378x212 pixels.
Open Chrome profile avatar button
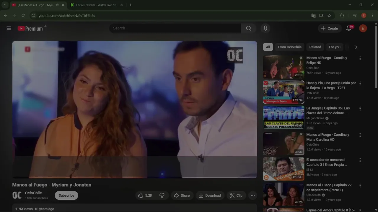tap(364, 16)
